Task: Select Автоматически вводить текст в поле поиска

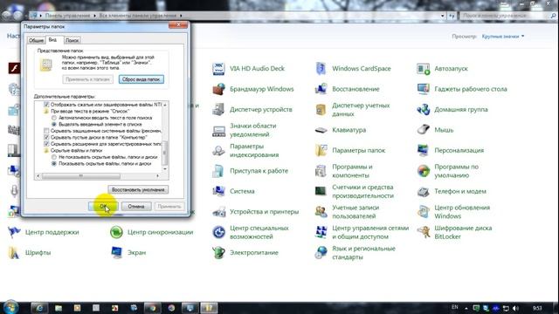Action: coord(54,118)
